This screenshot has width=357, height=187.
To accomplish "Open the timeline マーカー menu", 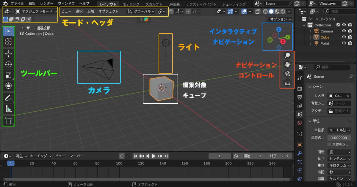I will coord(76,156).
